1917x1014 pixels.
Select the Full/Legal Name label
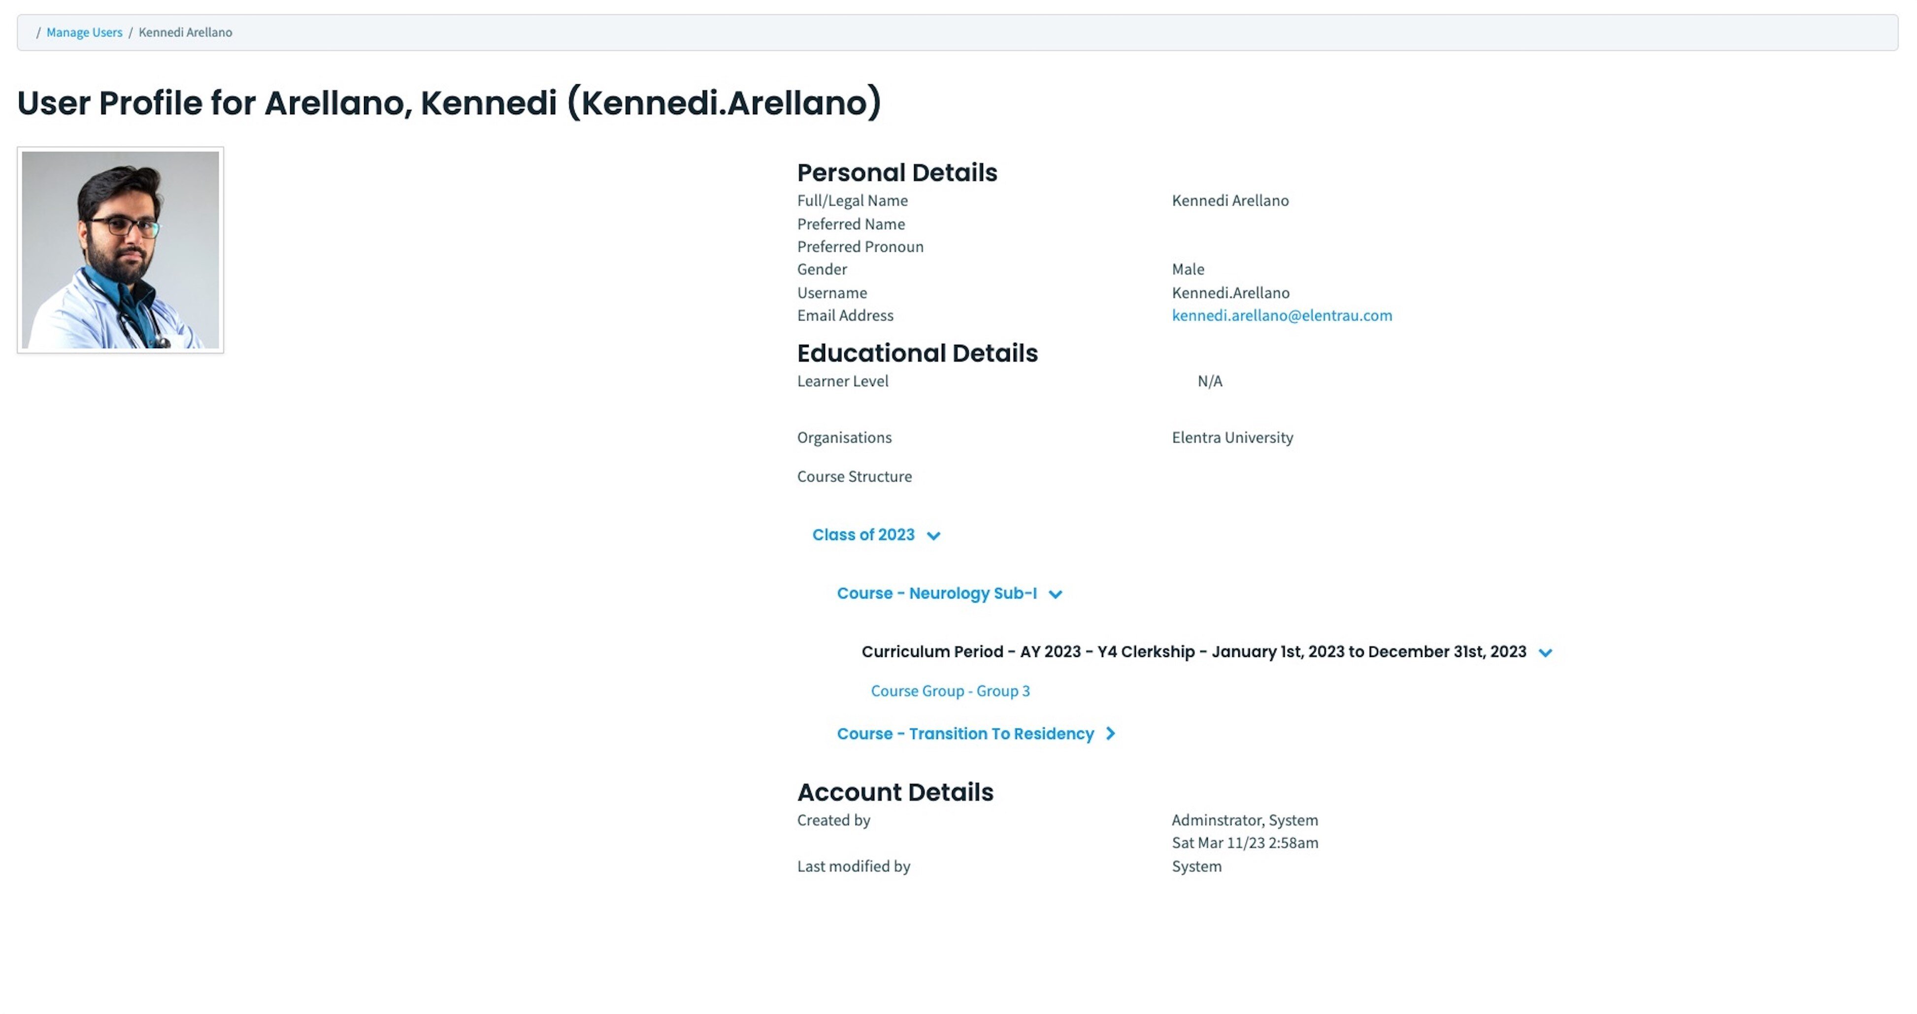852,200
